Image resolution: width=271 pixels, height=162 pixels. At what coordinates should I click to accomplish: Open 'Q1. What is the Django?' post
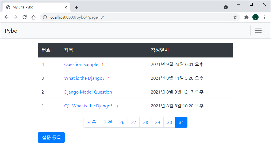[x=88, y=106]
